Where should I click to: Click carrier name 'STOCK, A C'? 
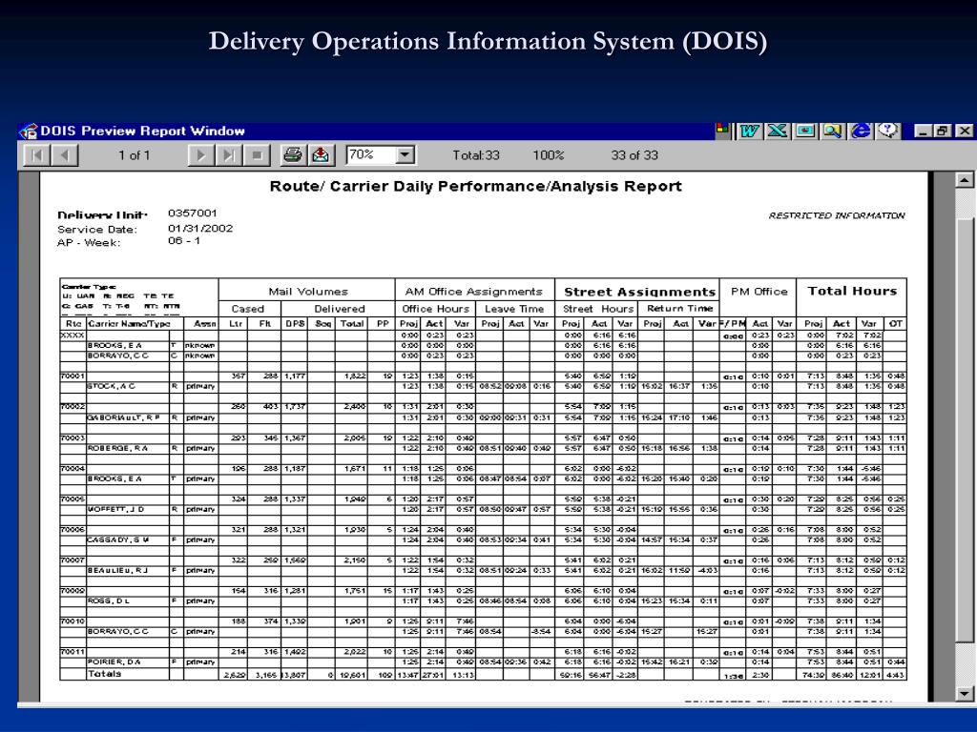coord(111,386)
